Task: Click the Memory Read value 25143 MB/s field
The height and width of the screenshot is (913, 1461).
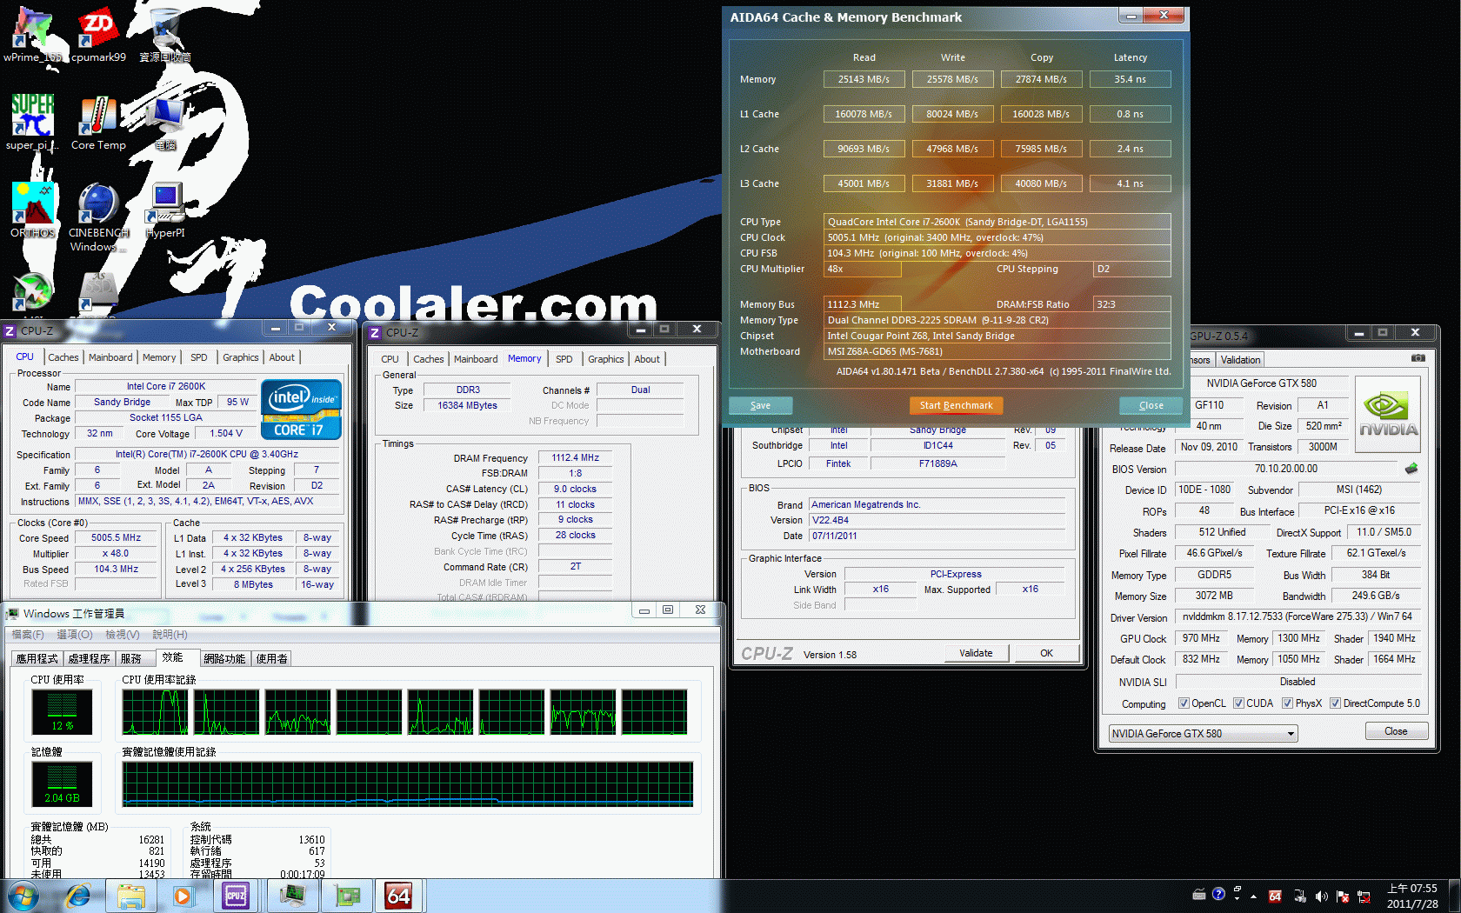Action: [x=864, y=79]
